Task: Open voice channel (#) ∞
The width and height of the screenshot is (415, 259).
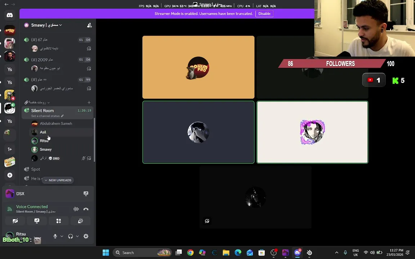Action: tap(57, 80)
